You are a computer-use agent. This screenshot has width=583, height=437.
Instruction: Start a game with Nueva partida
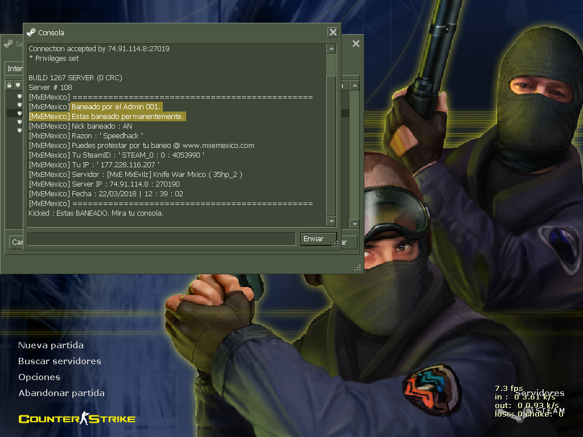click(51, 345)
